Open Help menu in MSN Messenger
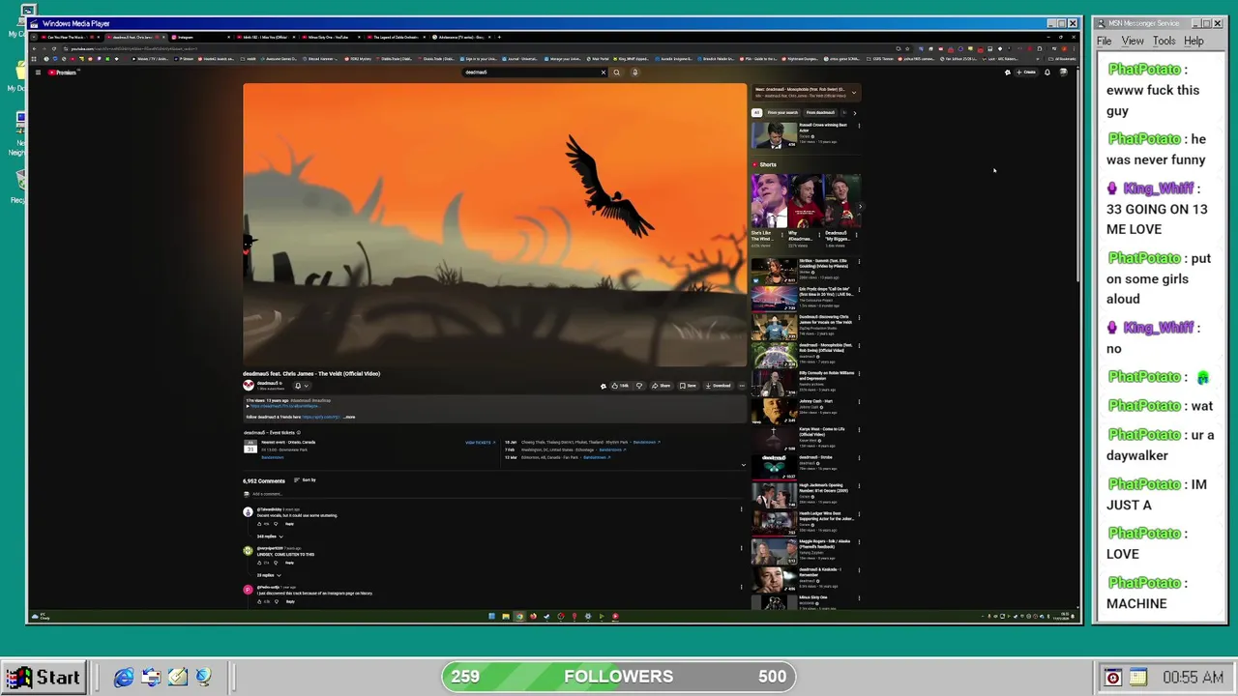 tap(1194, 41)
